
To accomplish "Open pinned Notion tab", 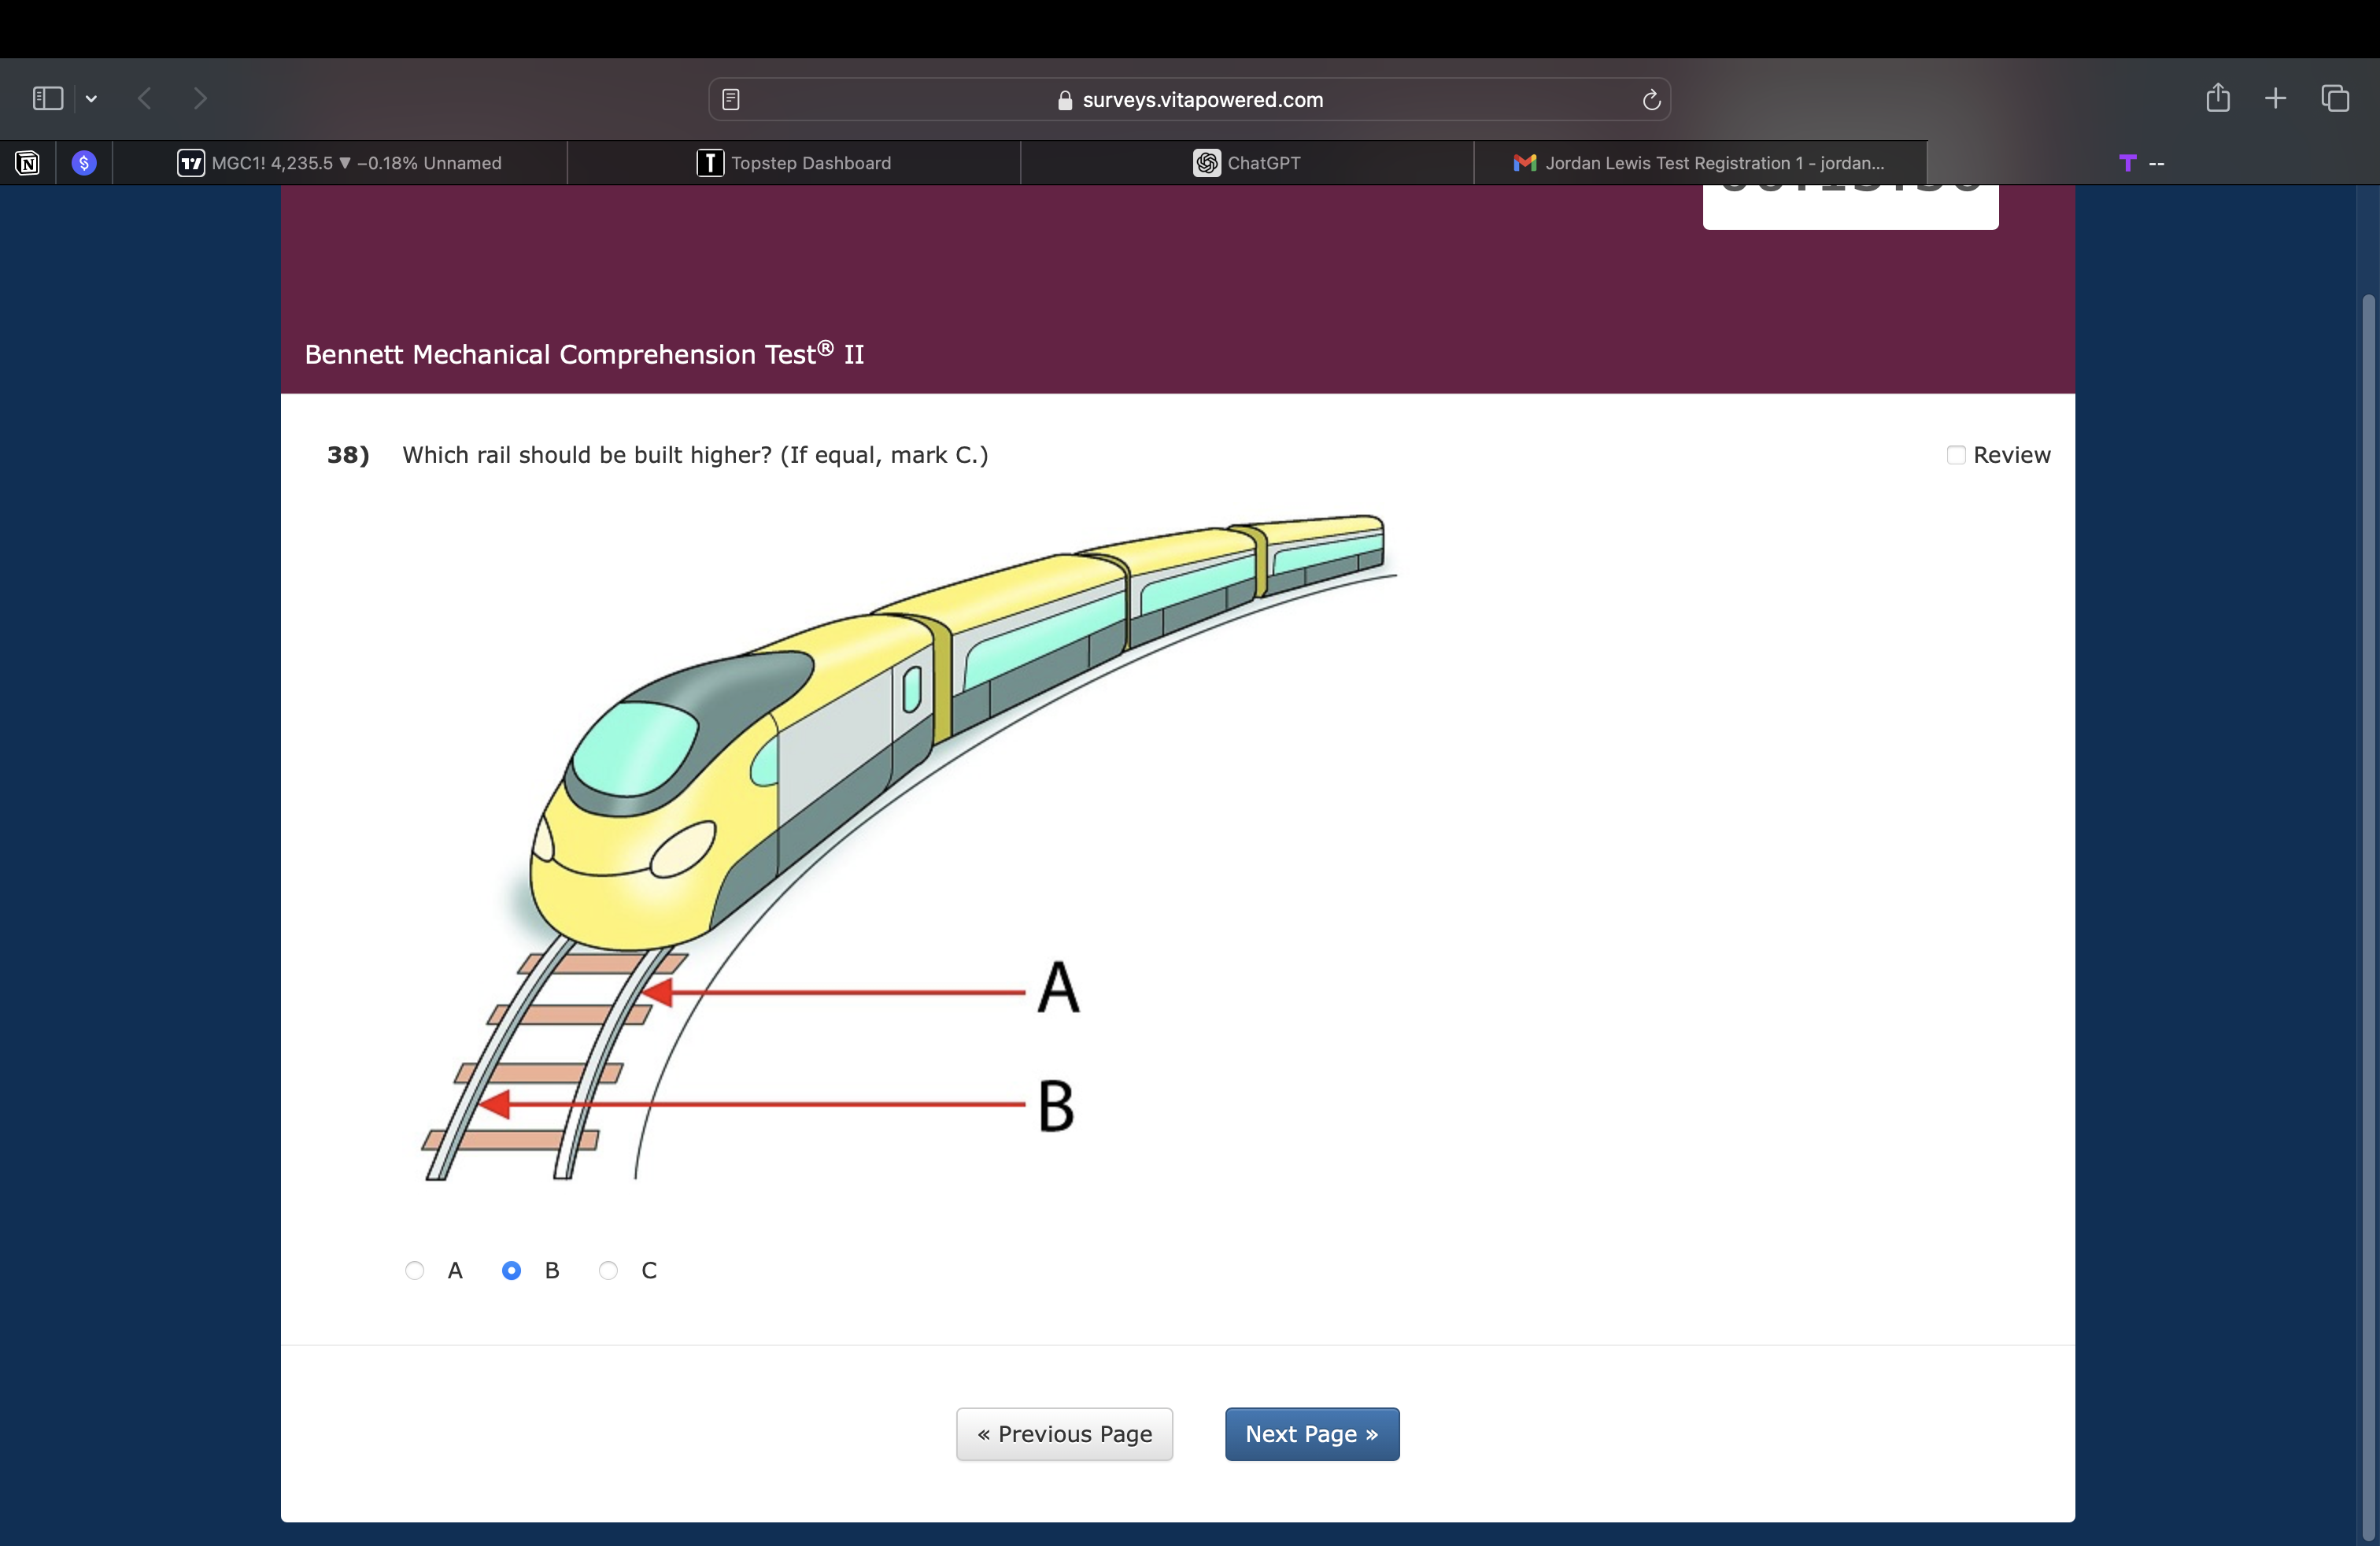I will (x=28, y=163).
